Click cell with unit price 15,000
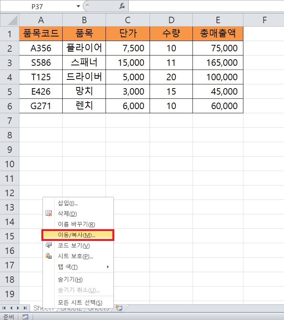 [128, 63]
